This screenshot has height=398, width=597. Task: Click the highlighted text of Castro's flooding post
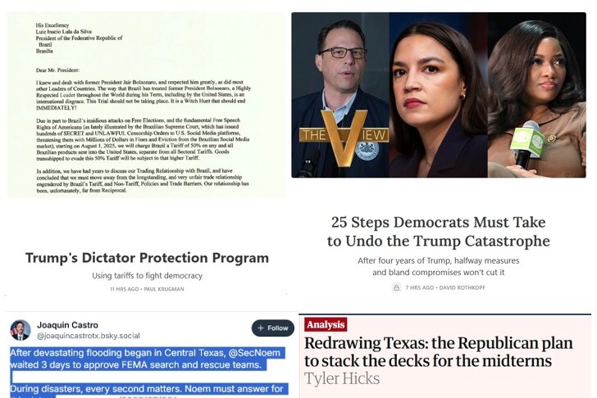(148, 372)
